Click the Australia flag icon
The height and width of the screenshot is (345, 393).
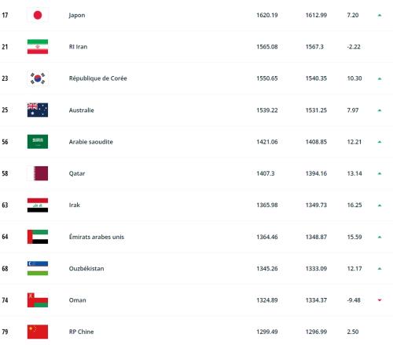pyautogui.click(x=38, y=110)
